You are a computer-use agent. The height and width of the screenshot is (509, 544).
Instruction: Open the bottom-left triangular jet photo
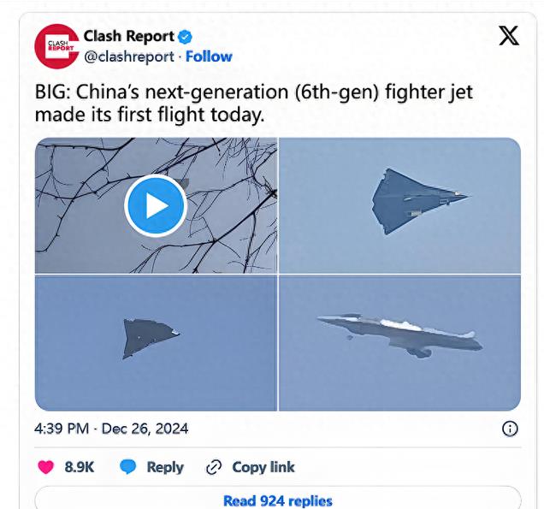pos(156,344)
